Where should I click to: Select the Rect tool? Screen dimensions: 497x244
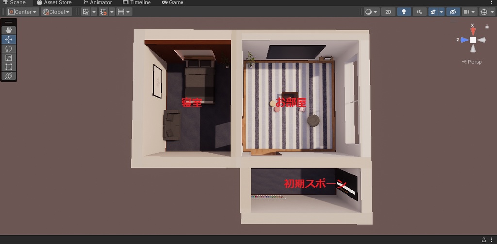(x=9, y=67)
